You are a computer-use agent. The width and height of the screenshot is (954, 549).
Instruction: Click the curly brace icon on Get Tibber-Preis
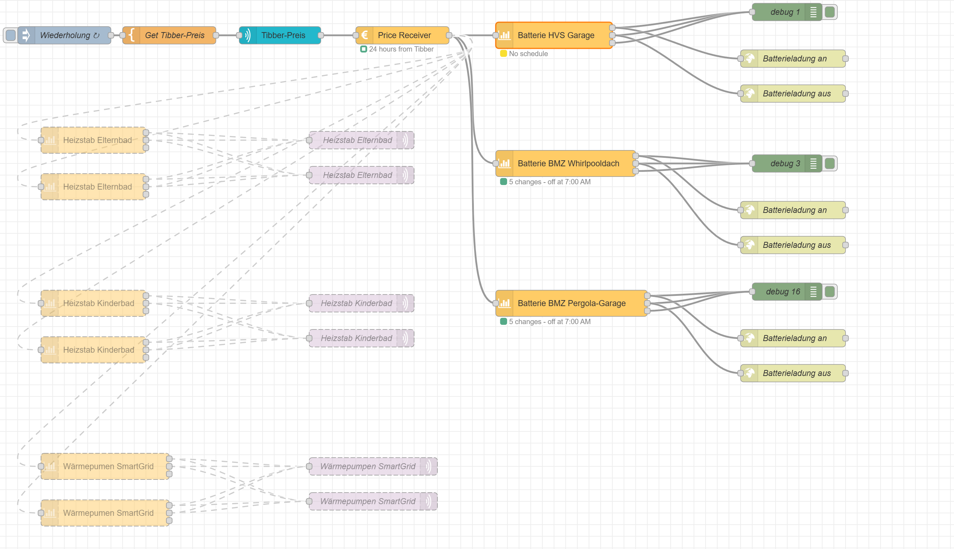pyautogui.click(x=131, y=35)
